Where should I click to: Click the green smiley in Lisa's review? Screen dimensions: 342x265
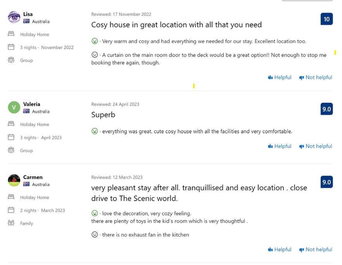pos(95,41)
